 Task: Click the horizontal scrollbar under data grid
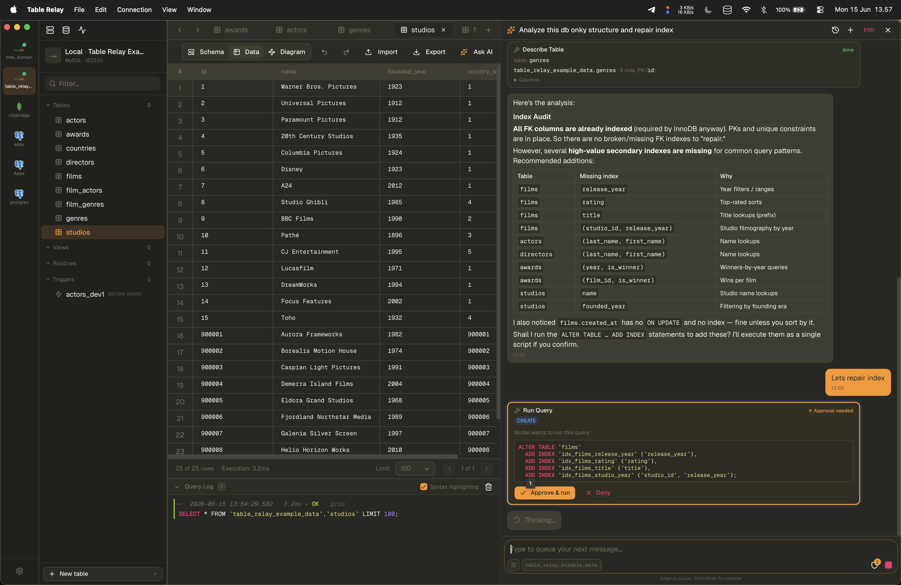[x=313, y=456]
